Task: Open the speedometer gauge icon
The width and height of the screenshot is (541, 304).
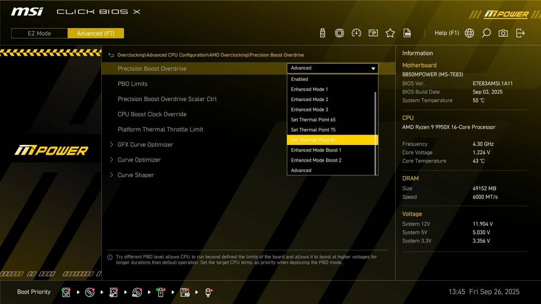Action: tap(356, 33)
